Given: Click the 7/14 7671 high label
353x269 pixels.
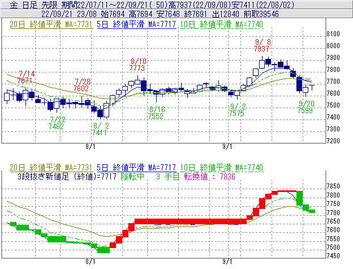Looking at the screenshot, I should 26,77.
